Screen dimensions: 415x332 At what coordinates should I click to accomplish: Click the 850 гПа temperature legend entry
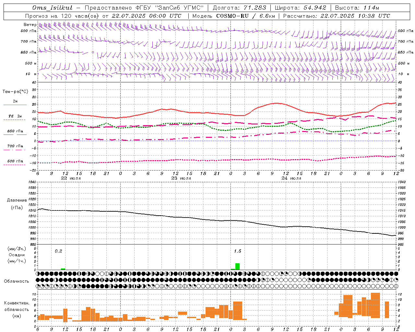(15, 131)
